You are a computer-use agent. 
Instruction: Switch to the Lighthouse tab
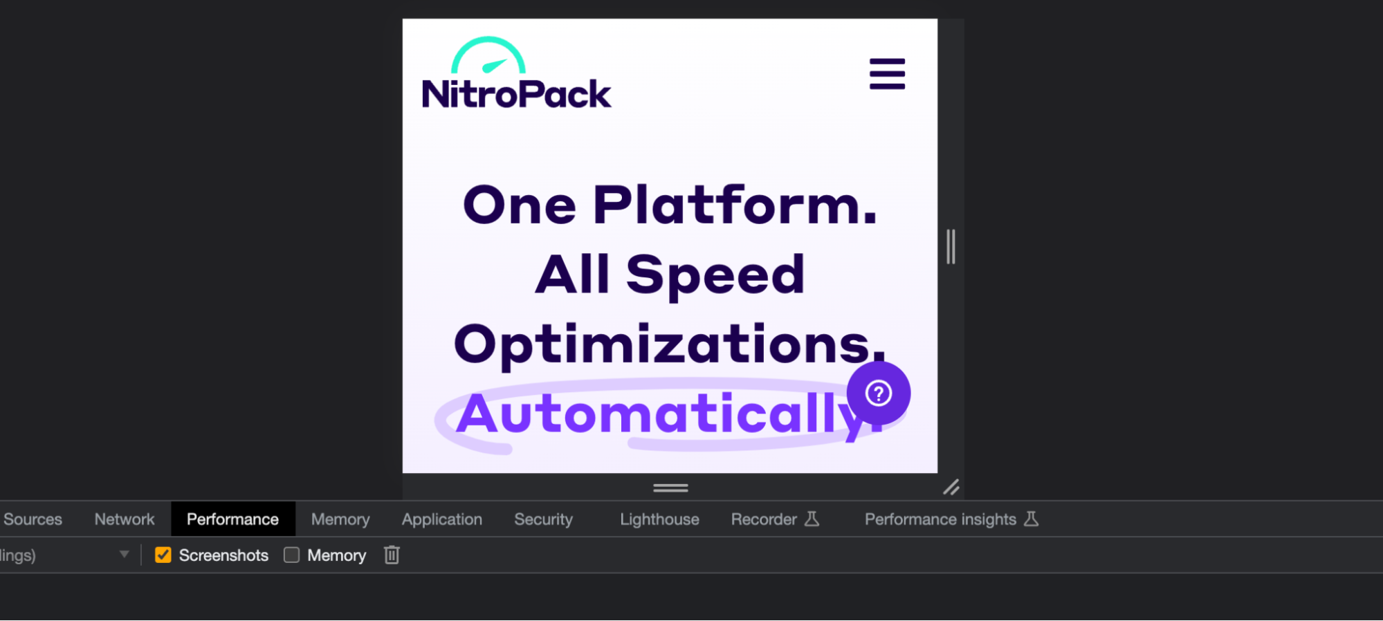click(659, 519)
